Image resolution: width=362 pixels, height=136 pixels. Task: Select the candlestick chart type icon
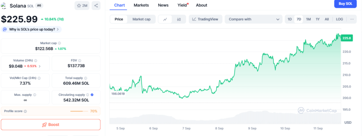(x=179, y=19)
